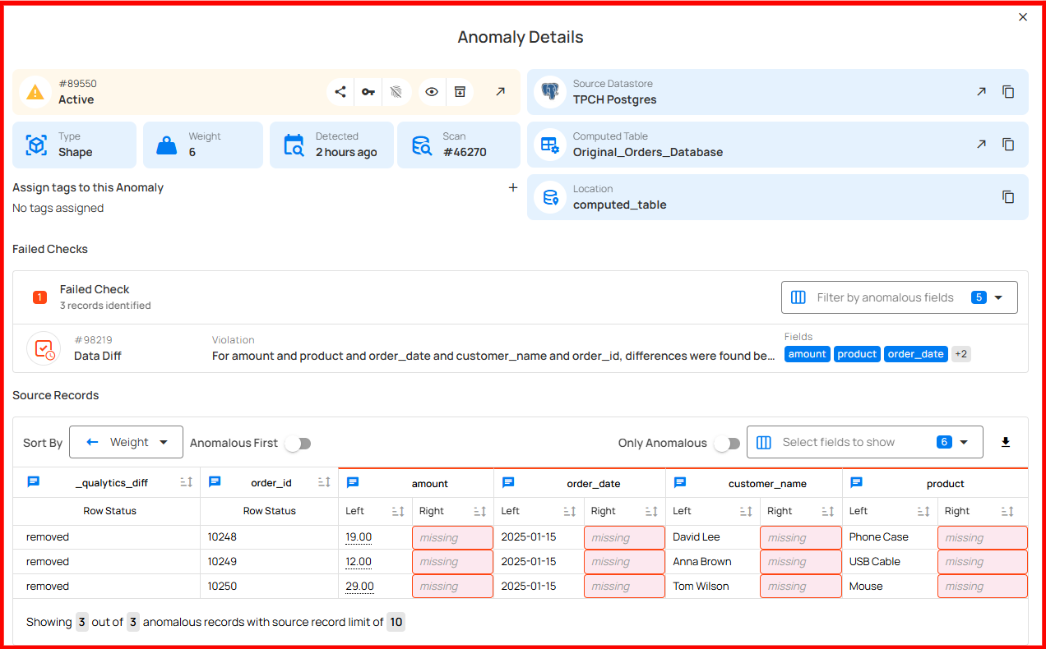Copy the computed_table location

click(x=1008, y=197)
